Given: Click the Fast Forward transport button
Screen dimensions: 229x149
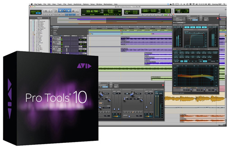Looking at the screenshot, I should pyautogui.click(x=154, y=15).
